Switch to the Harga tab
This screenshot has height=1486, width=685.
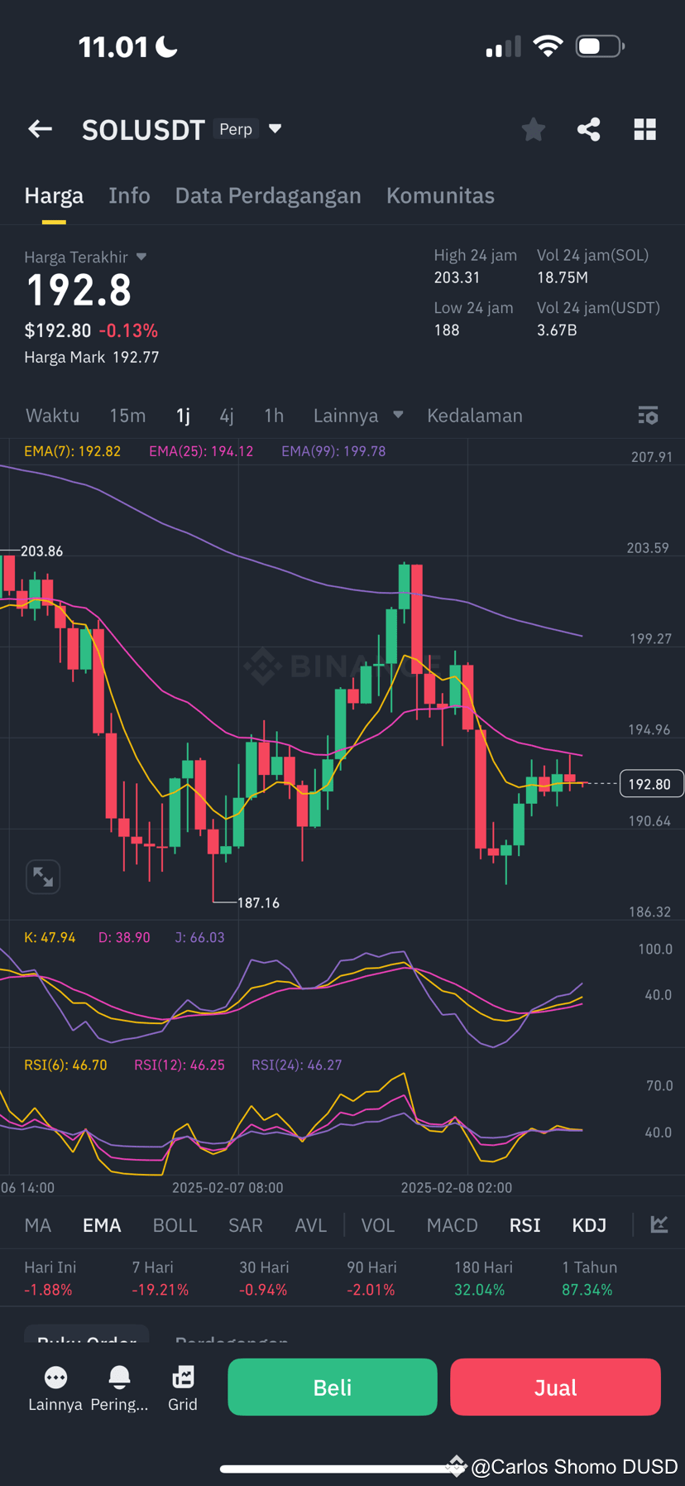pyautogui.click(x=54, y=195)
